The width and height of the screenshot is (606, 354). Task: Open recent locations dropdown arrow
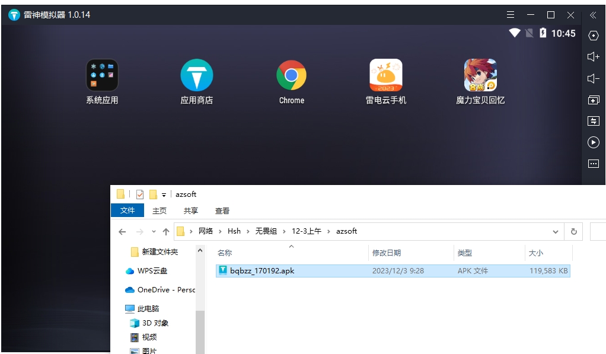[x=154, y=231]
